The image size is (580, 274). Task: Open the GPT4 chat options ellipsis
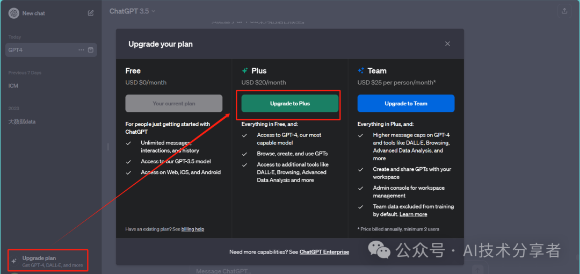click(x=81, y=50)
